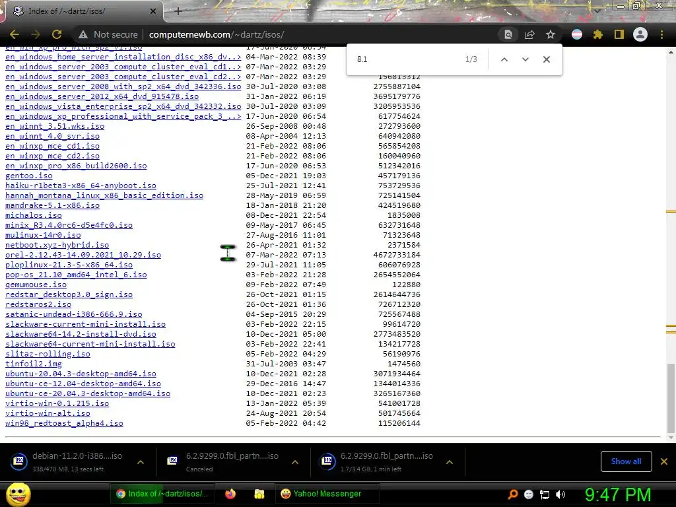Viewport: 676px width, 507px height.
Task: Open a new browser tab
Action: point(178,11)
